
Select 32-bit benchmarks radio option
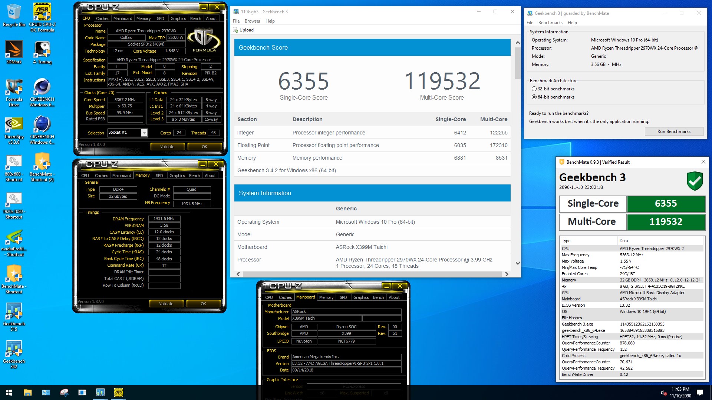[x=534, y=89]
